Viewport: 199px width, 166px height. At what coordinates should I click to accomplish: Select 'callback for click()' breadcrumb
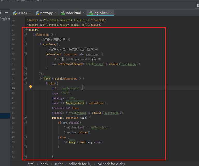tap(111, 164)
